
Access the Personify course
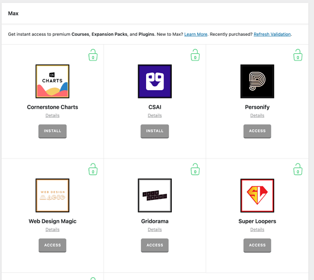[x=257, y=131]
